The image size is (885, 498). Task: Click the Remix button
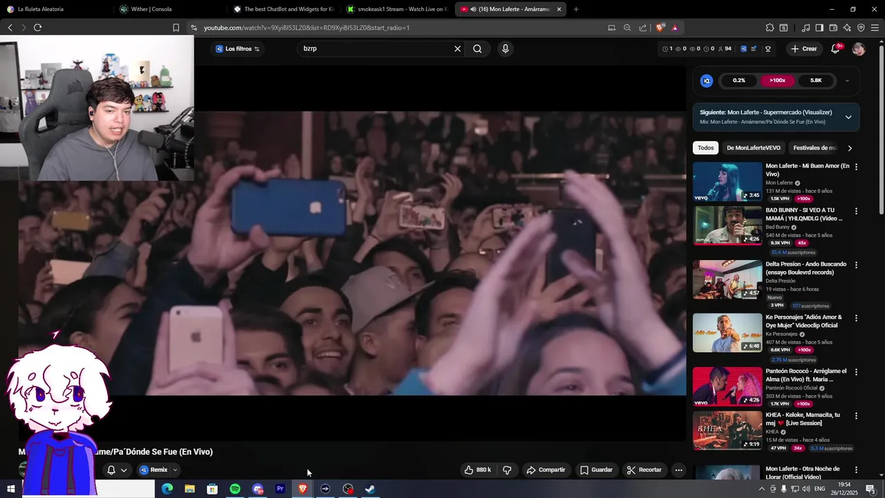coord(153,470)
